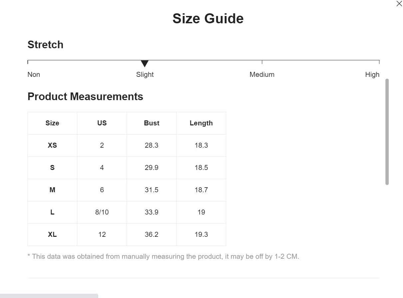Click bust value 28.3

pyautogui.click(x=152, y=145)
